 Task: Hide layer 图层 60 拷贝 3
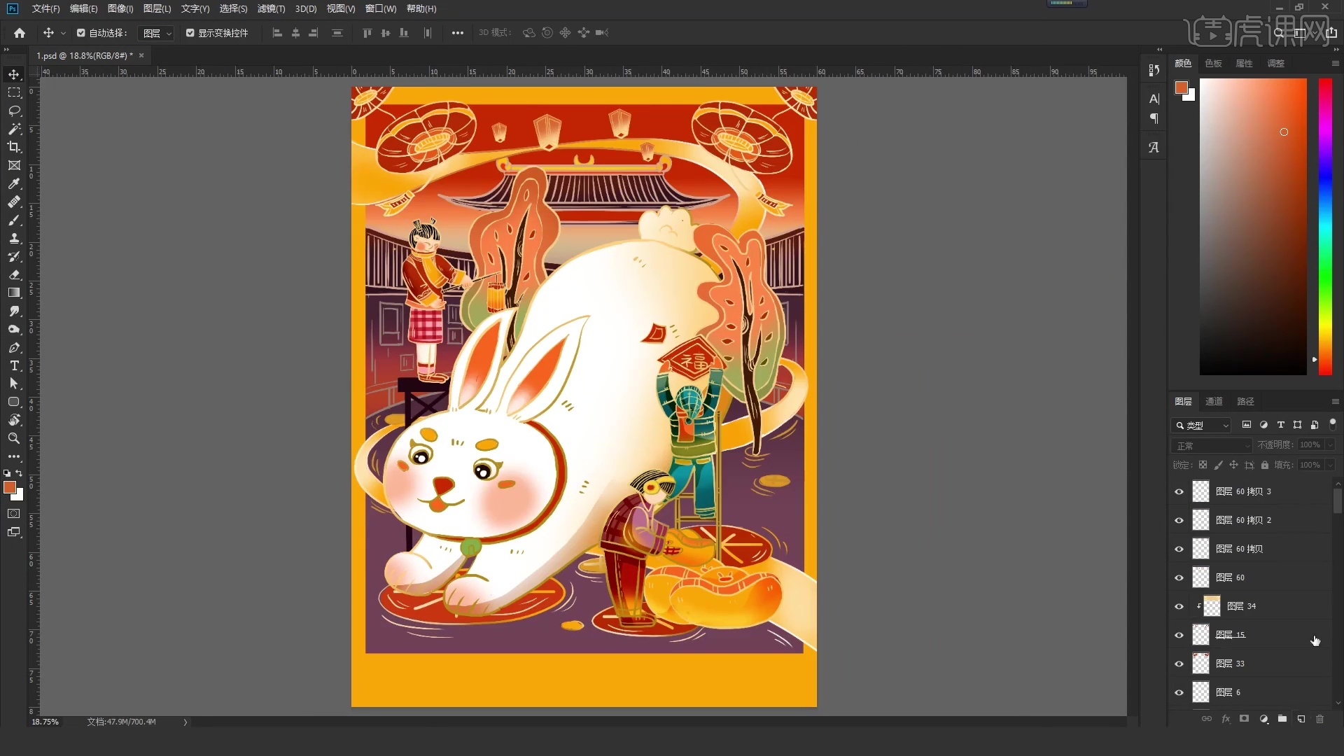(1179, 492)
